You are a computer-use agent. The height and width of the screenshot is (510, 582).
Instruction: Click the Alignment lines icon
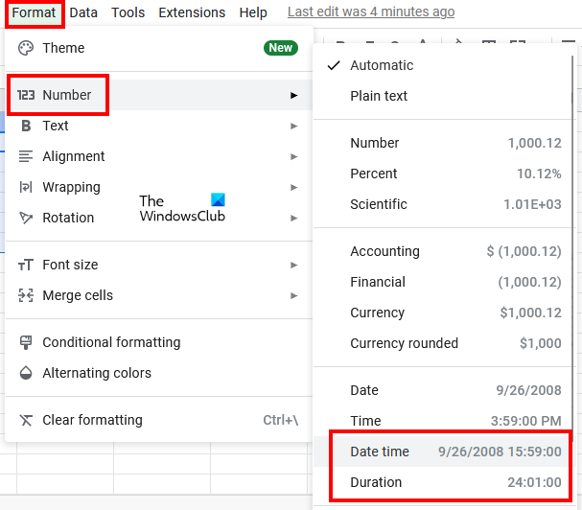[x=26, y=156]
